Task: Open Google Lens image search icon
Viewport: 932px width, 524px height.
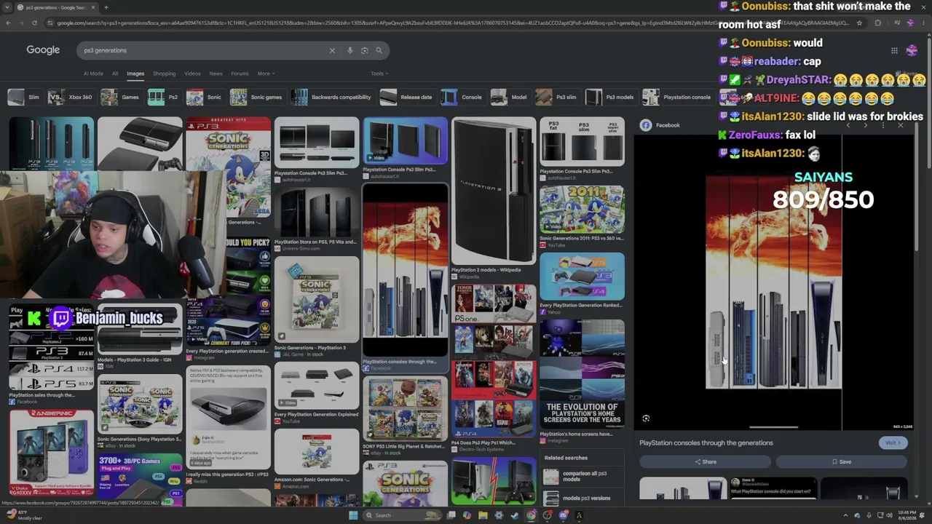Action: click(x=364, y=50)
